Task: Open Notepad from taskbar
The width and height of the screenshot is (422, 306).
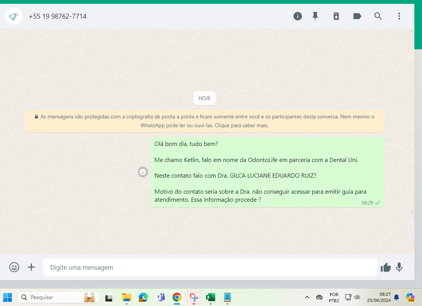Action: coord(227,297)
